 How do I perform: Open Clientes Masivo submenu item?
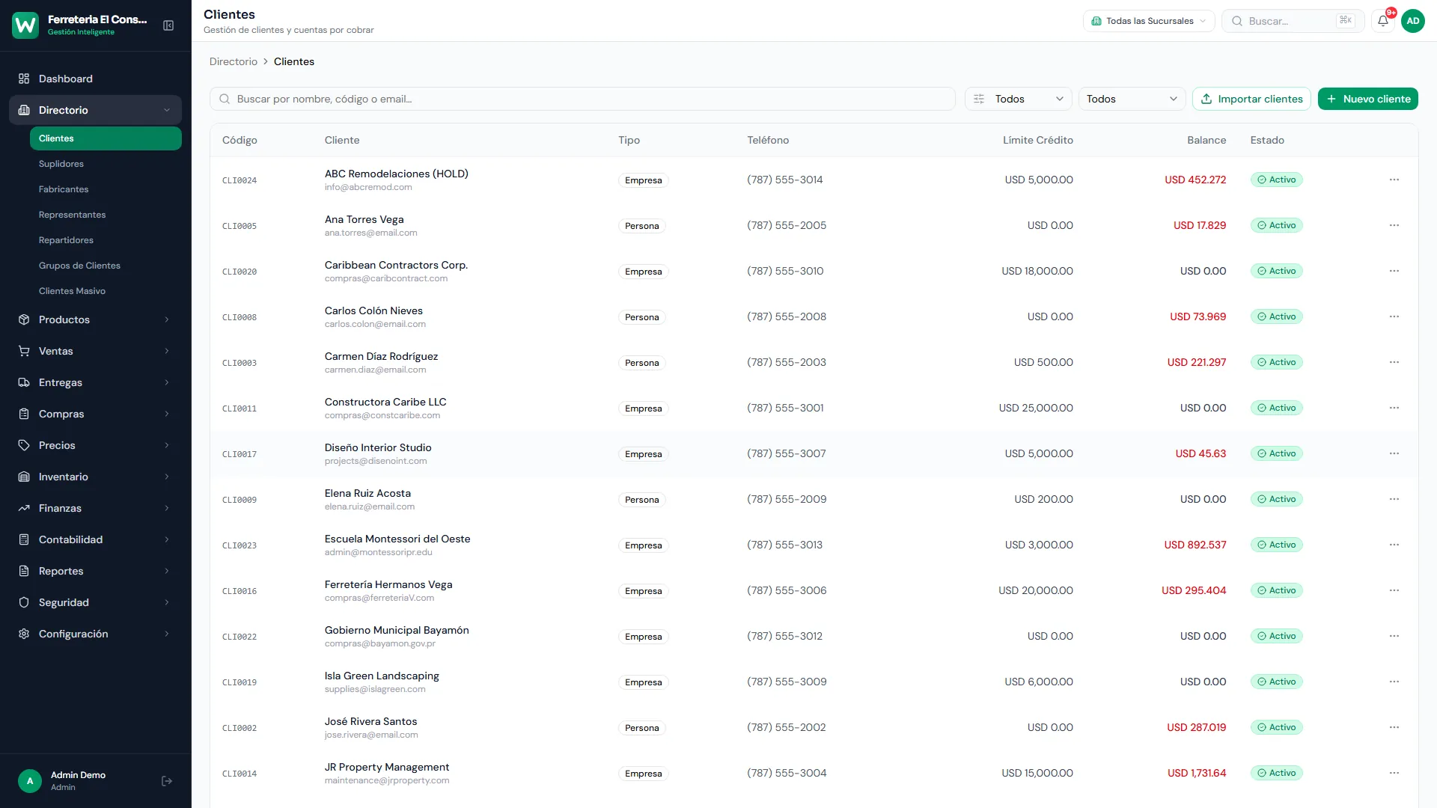tap(106, 291)
